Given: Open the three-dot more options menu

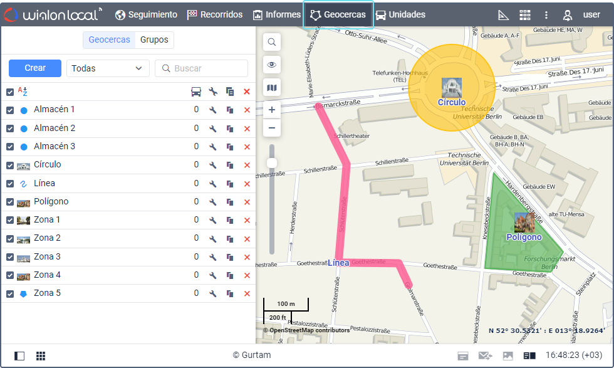Looking at the screenshot, I should (x=546, y=15).
